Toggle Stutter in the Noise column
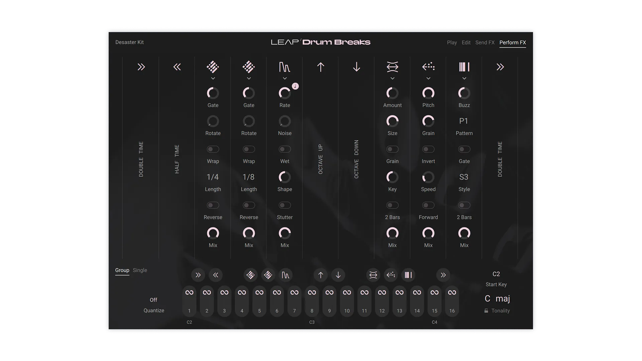This screenshot has width=642, height=361. coord(285,205)
